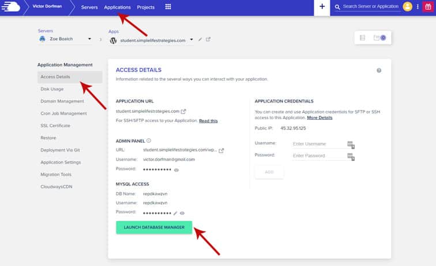This screenshot has width=436, height=266.
Task: Click the Enter Username input field
Action: [318, 143]
